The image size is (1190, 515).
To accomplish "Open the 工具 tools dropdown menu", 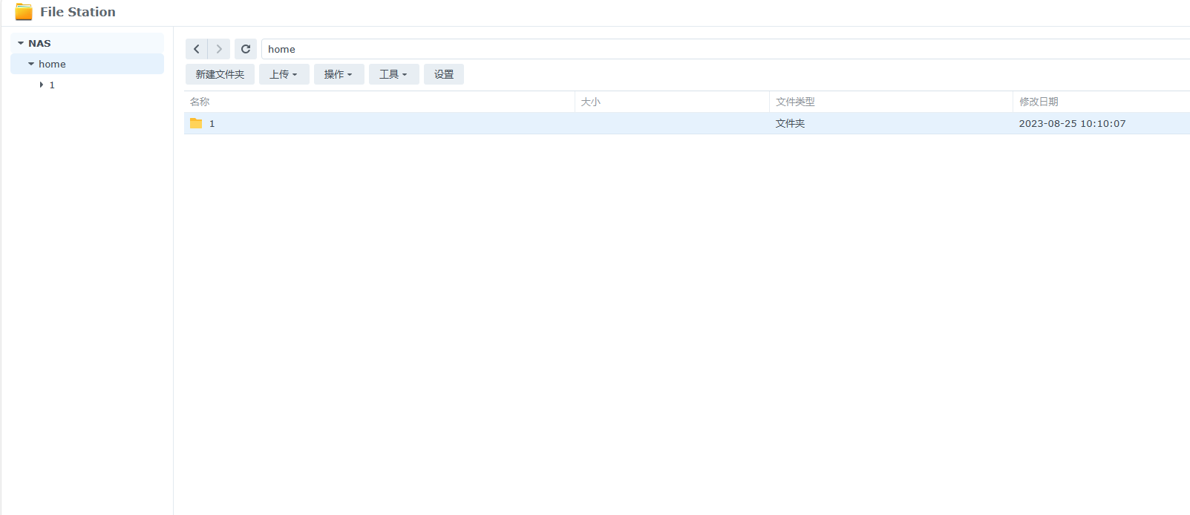I will click(x=393, y=74).
